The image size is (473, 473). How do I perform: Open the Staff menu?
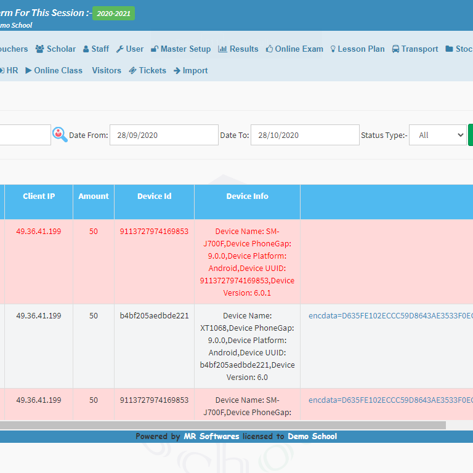click(96, 49)
